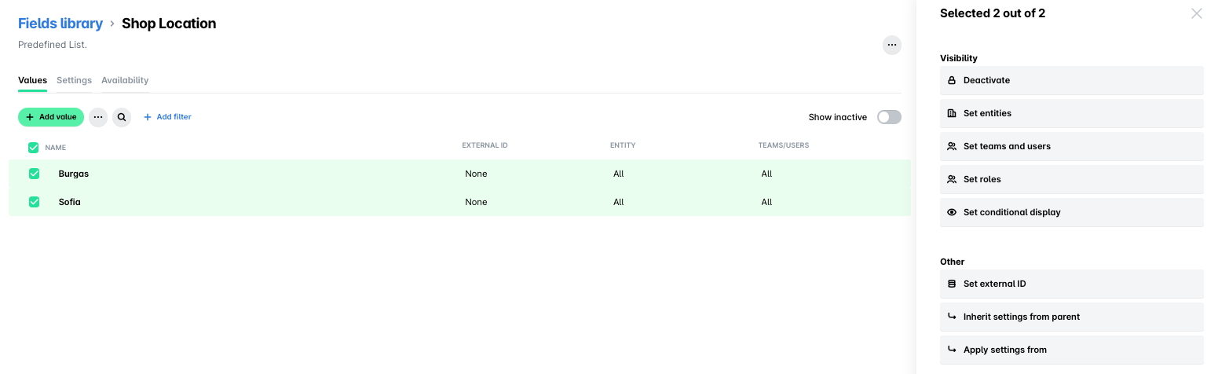Open the page options three-dots button
Viewport: 1218px width, 374px height.
pyautogui.click(x=891, y=45)
